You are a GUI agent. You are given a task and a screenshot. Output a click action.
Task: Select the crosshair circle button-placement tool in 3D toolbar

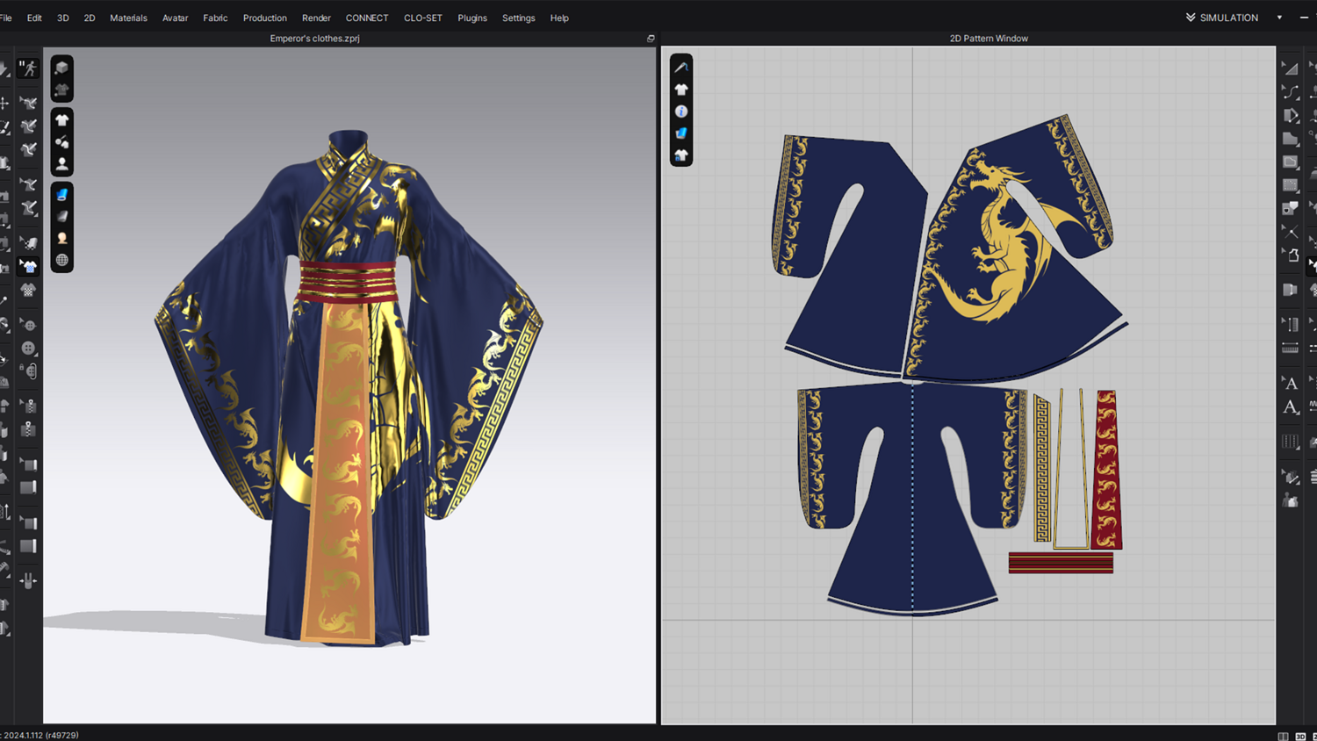[x=28, y=325]
